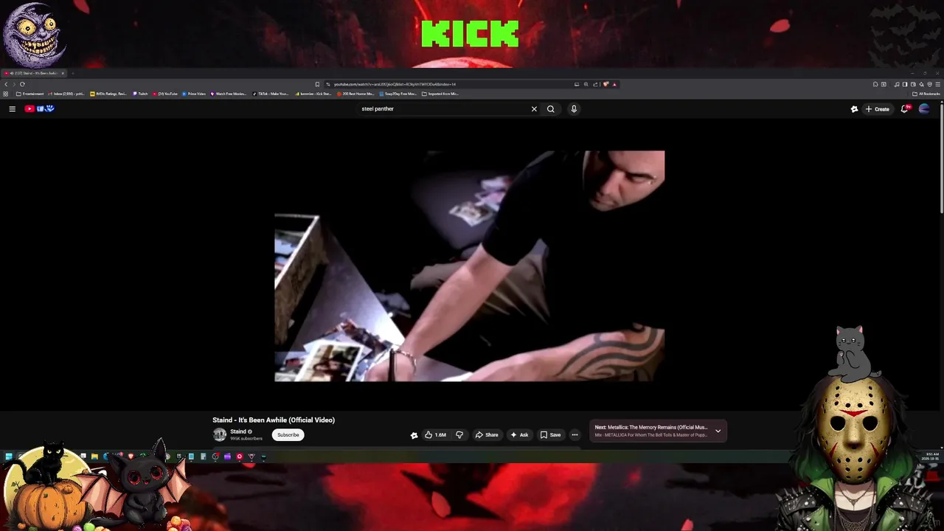Click the taskbar clock showing time
The width and height of the screenshot is (944, 531).
(x=933, y=456)
